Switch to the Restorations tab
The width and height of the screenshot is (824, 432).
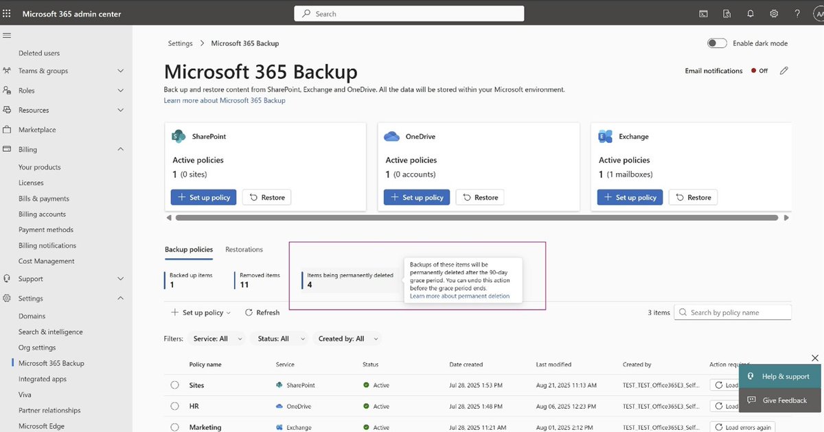coord(244,249)
